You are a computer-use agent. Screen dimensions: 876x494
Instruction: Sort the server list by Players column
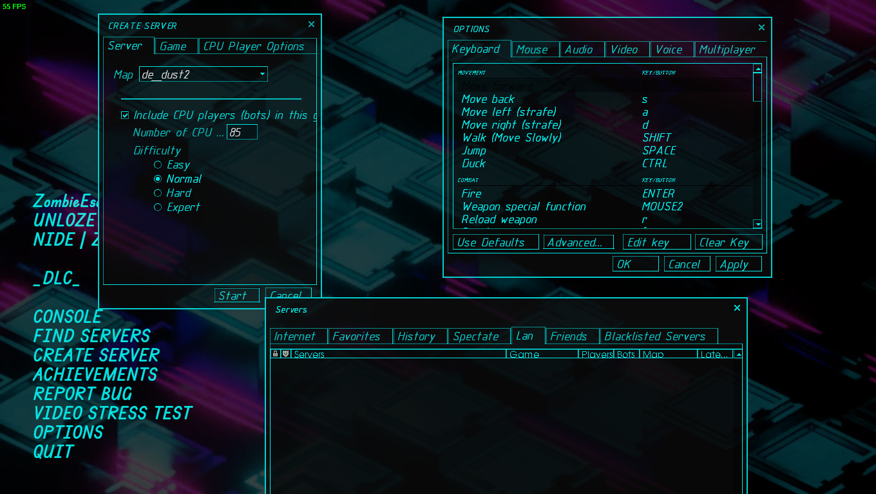[596, 354]
